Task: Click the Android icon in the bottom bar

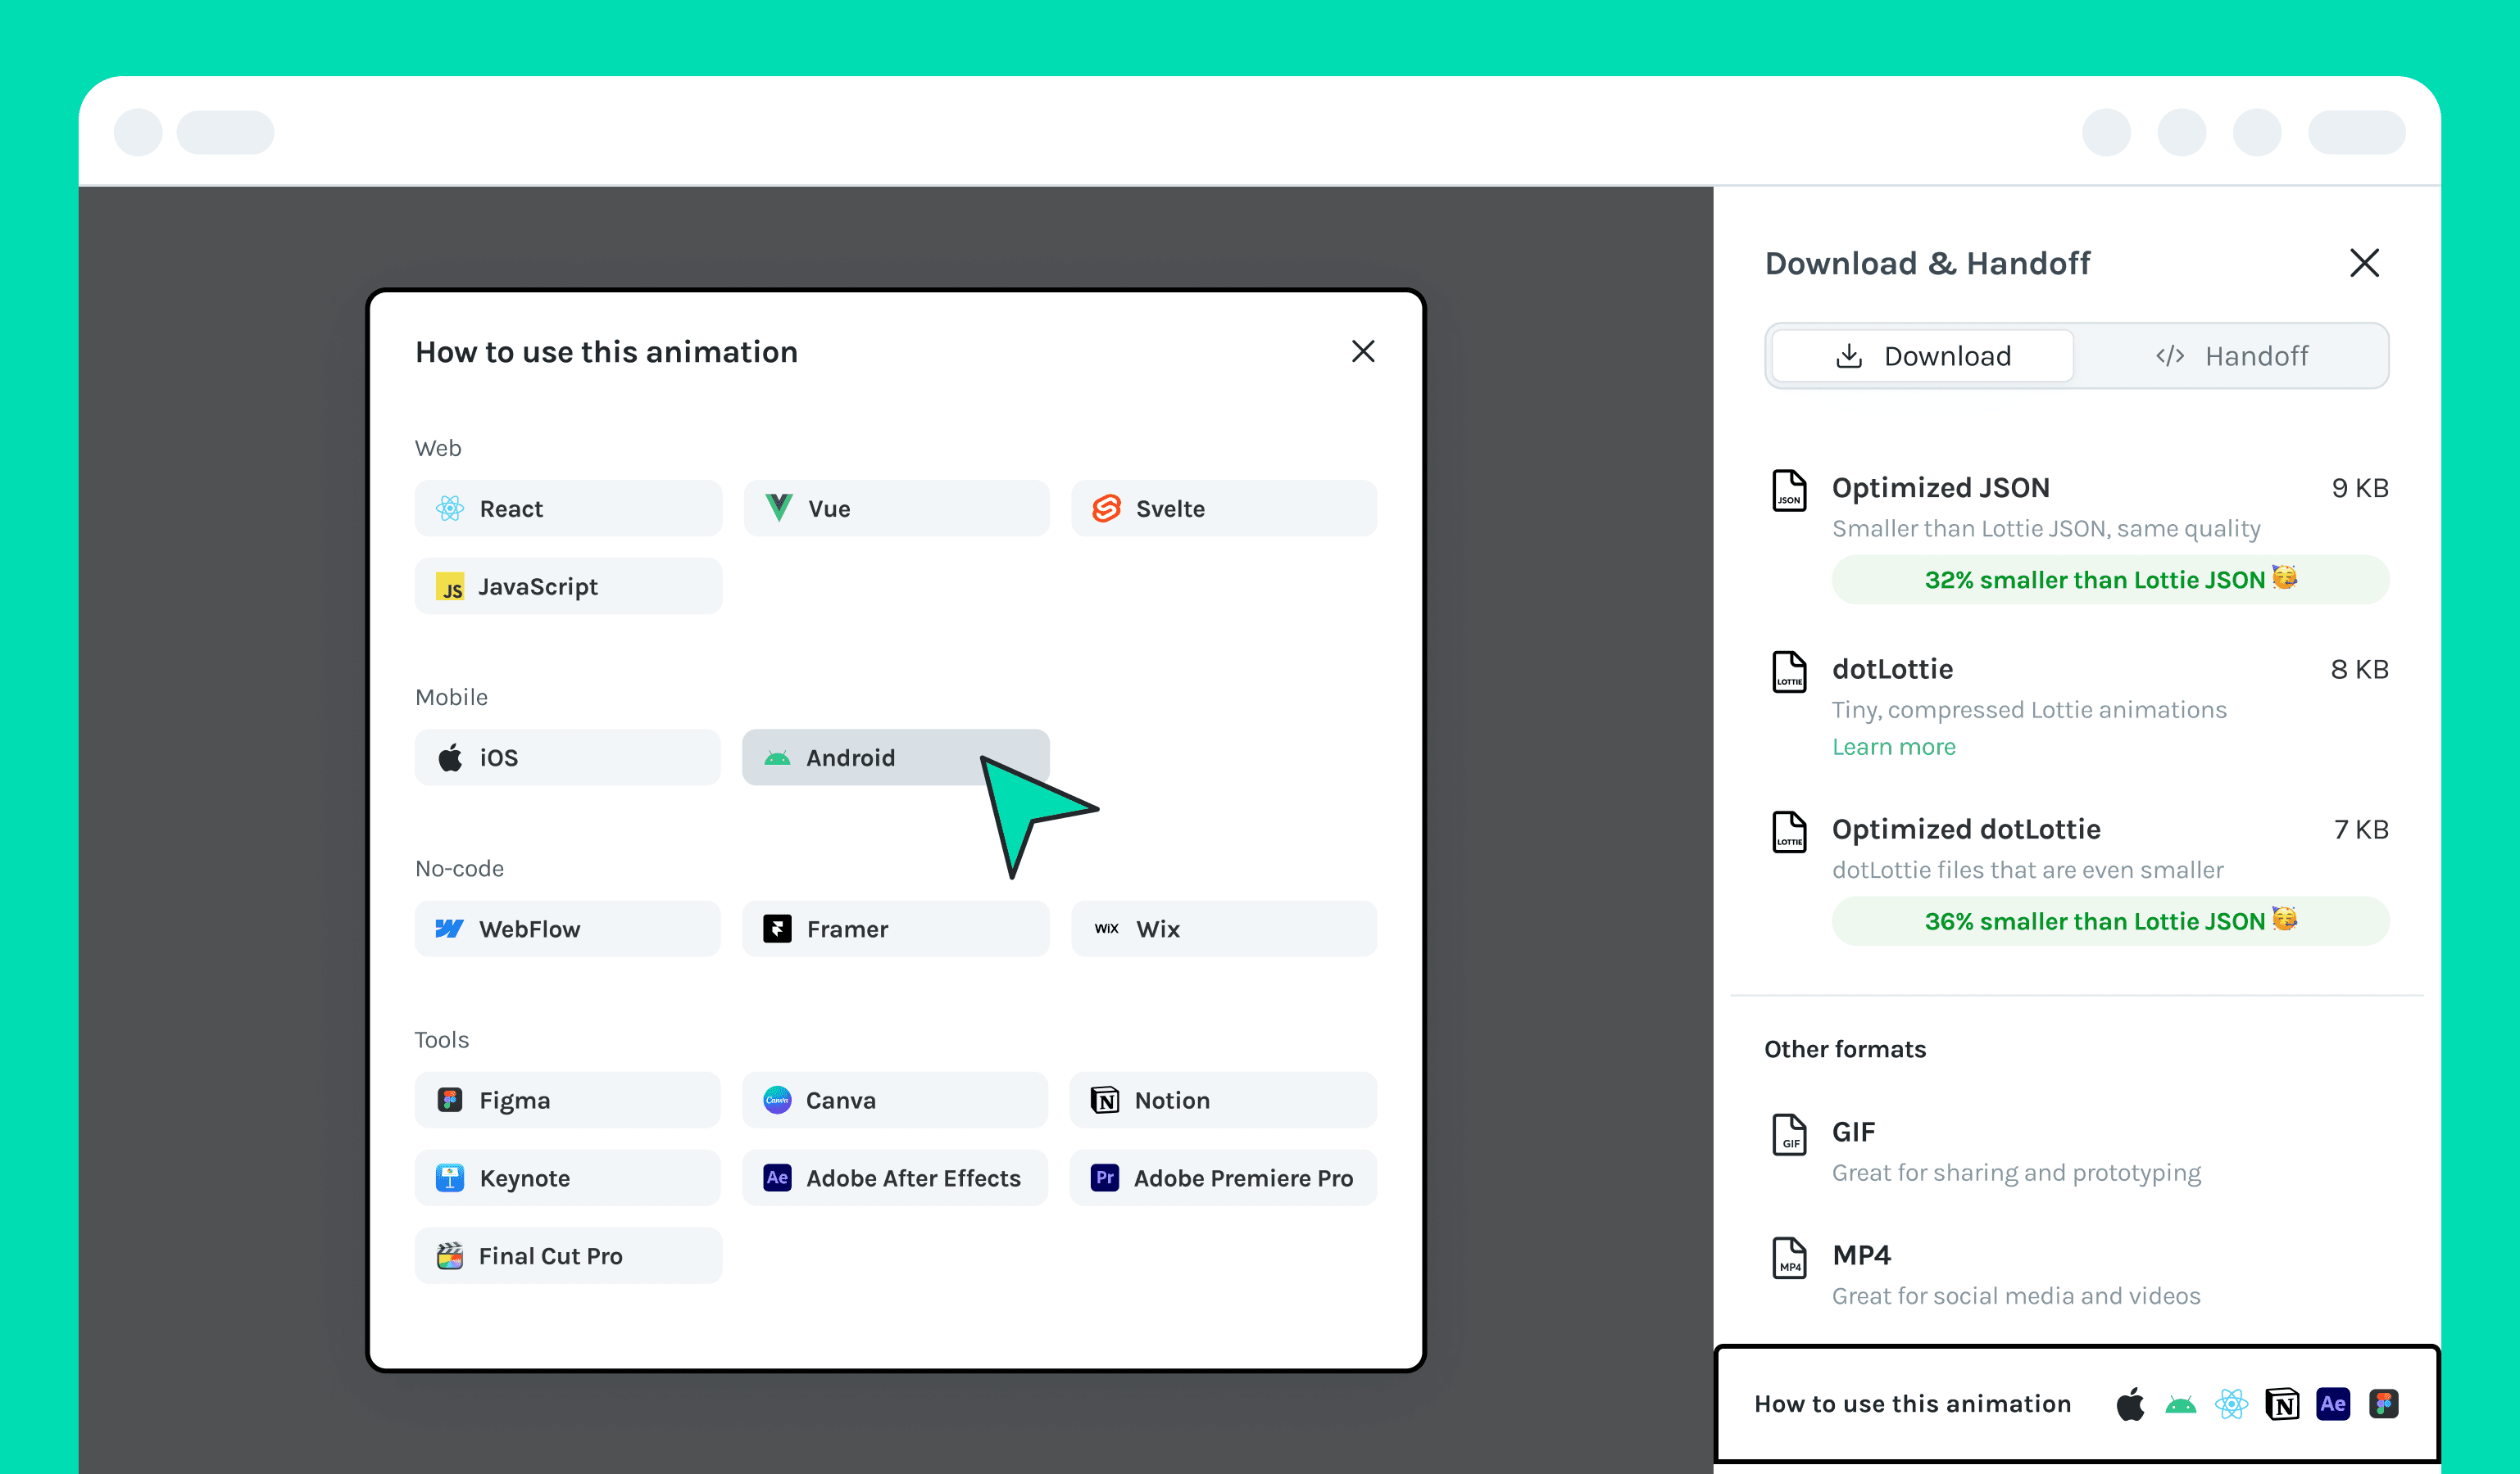Action: (x=2180, y=1405)
